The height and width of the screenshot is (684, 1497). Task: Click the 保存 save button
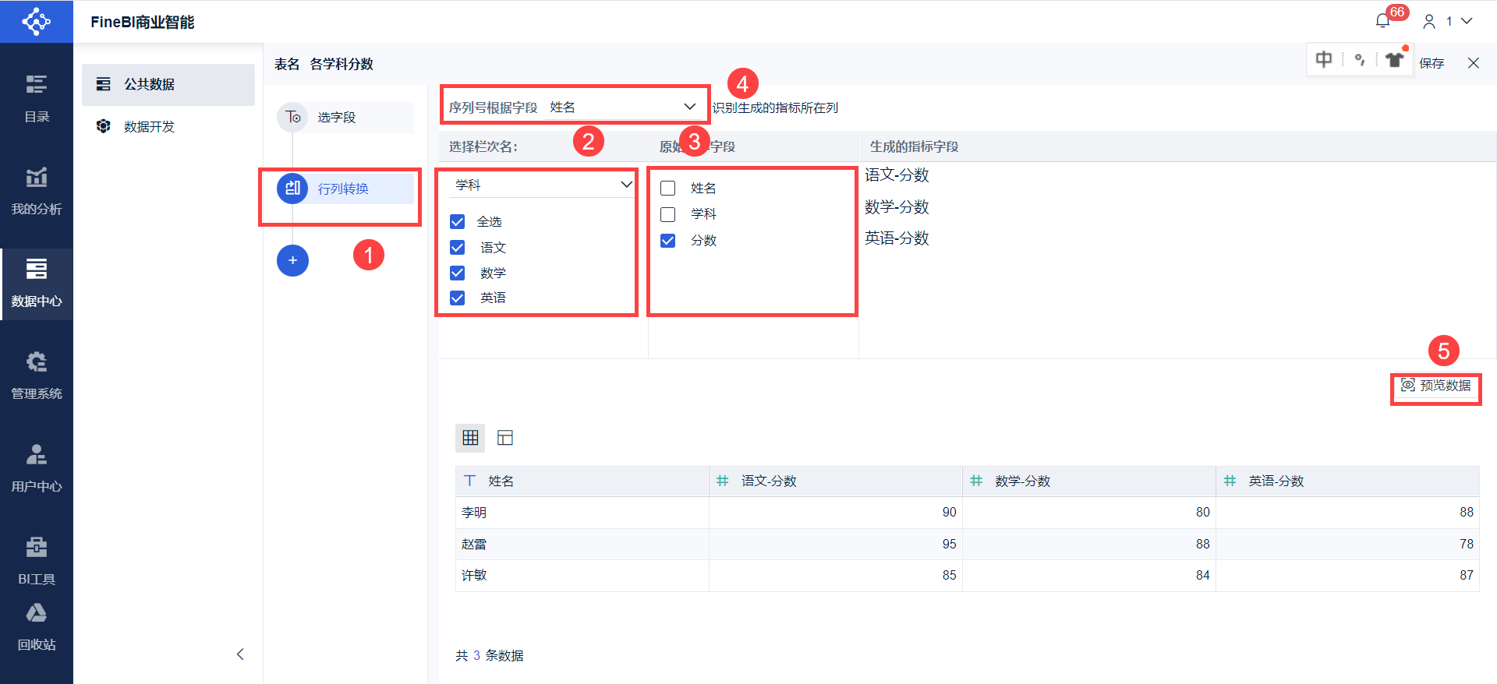[1432, 63]
